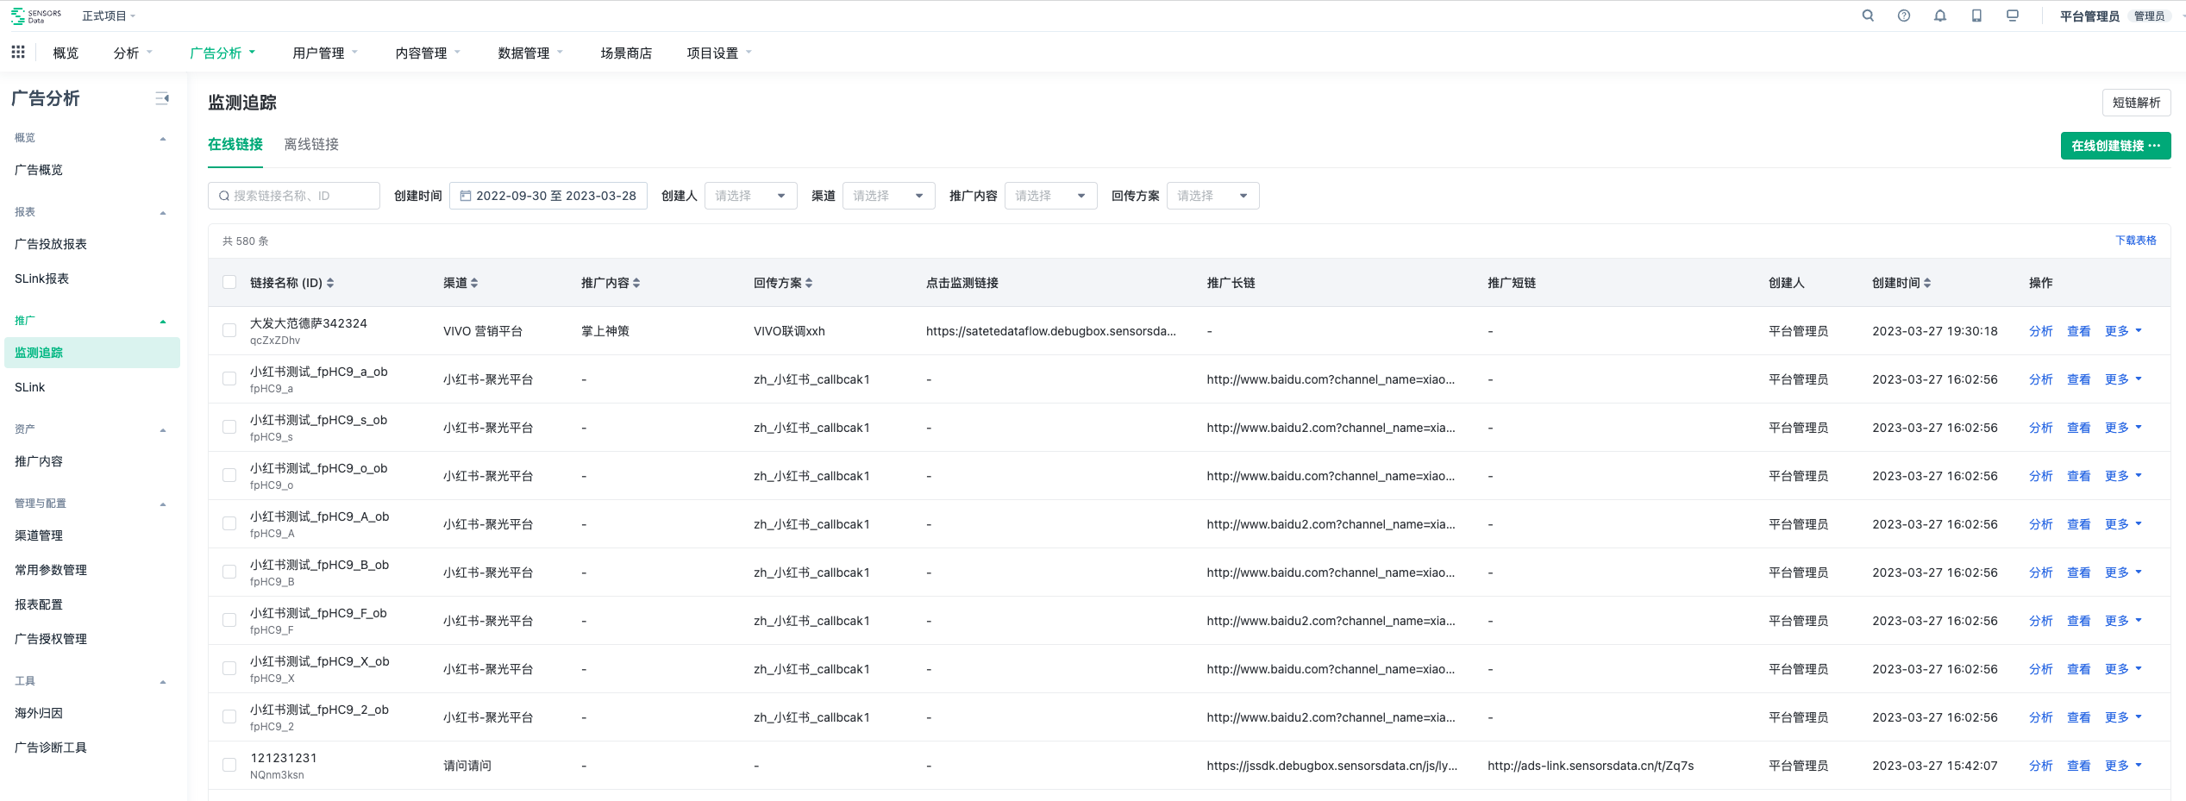Open the 创建人 filter dropdown
This screenshot has height=801, width=2186.
pyautogui.click(x=750, y=196)
